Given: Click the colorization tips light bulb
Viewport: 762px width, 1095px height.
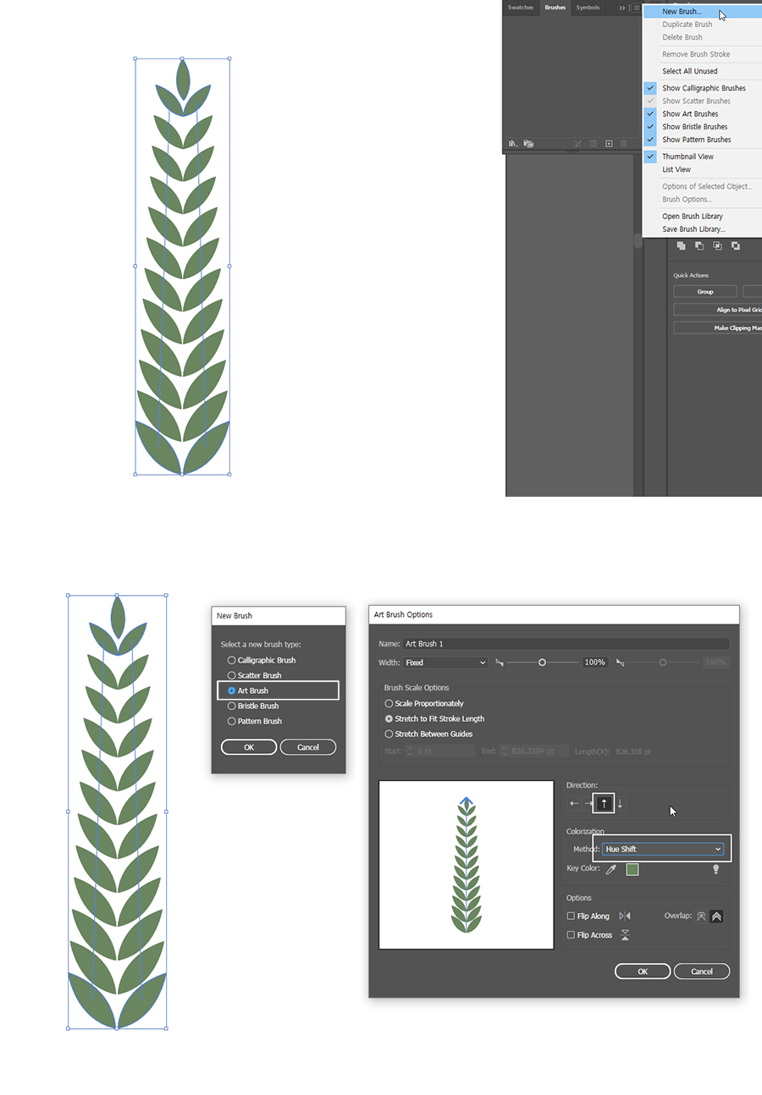Looking at the screenshot, I should pos(715,869).
